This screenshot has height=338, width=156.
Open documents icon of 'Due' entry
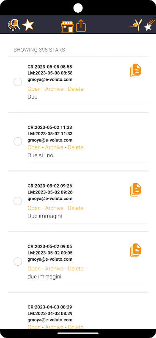pos(136,71)
